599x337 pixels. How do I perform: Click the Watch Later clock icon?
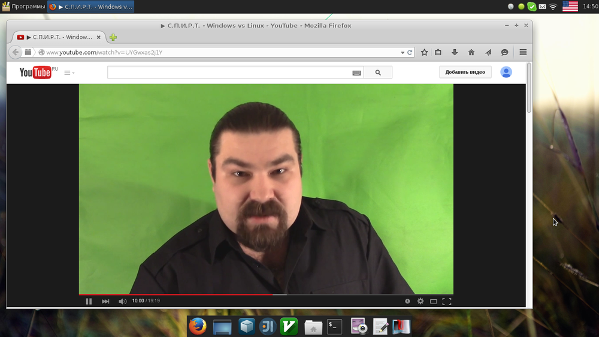(x=407, y=301)
